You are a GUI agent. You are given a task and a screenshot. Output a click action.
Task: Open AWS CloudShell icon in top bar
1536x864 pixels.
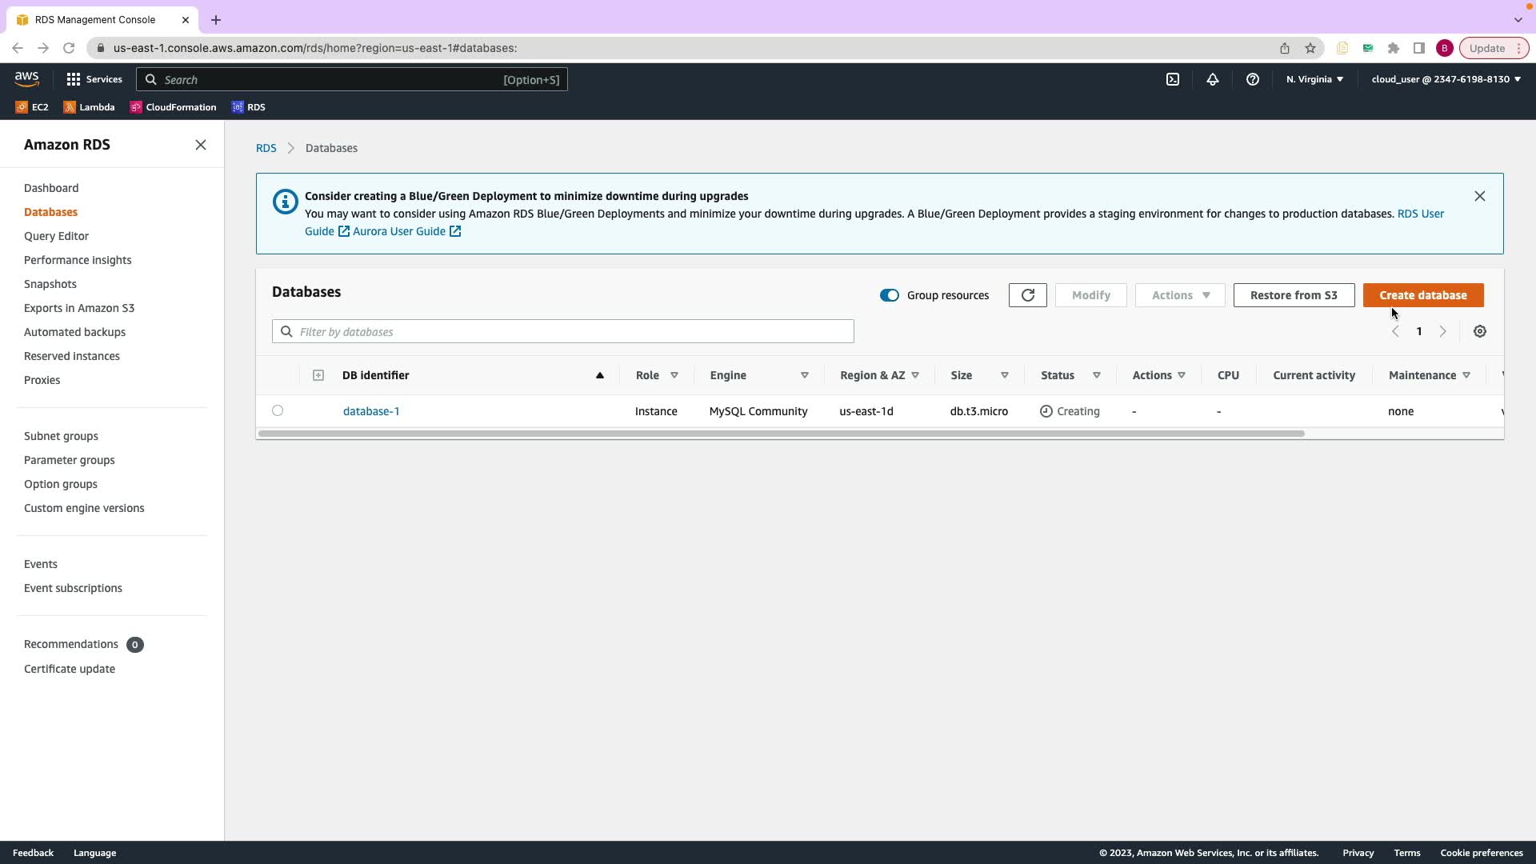pos(1173,79)
